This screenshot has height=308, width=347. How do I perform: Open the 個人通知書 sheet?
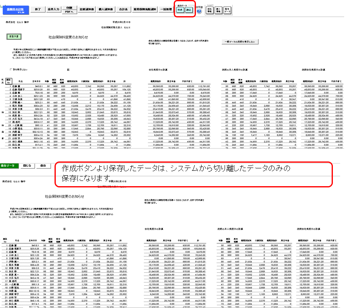click(x=105, y=9)
